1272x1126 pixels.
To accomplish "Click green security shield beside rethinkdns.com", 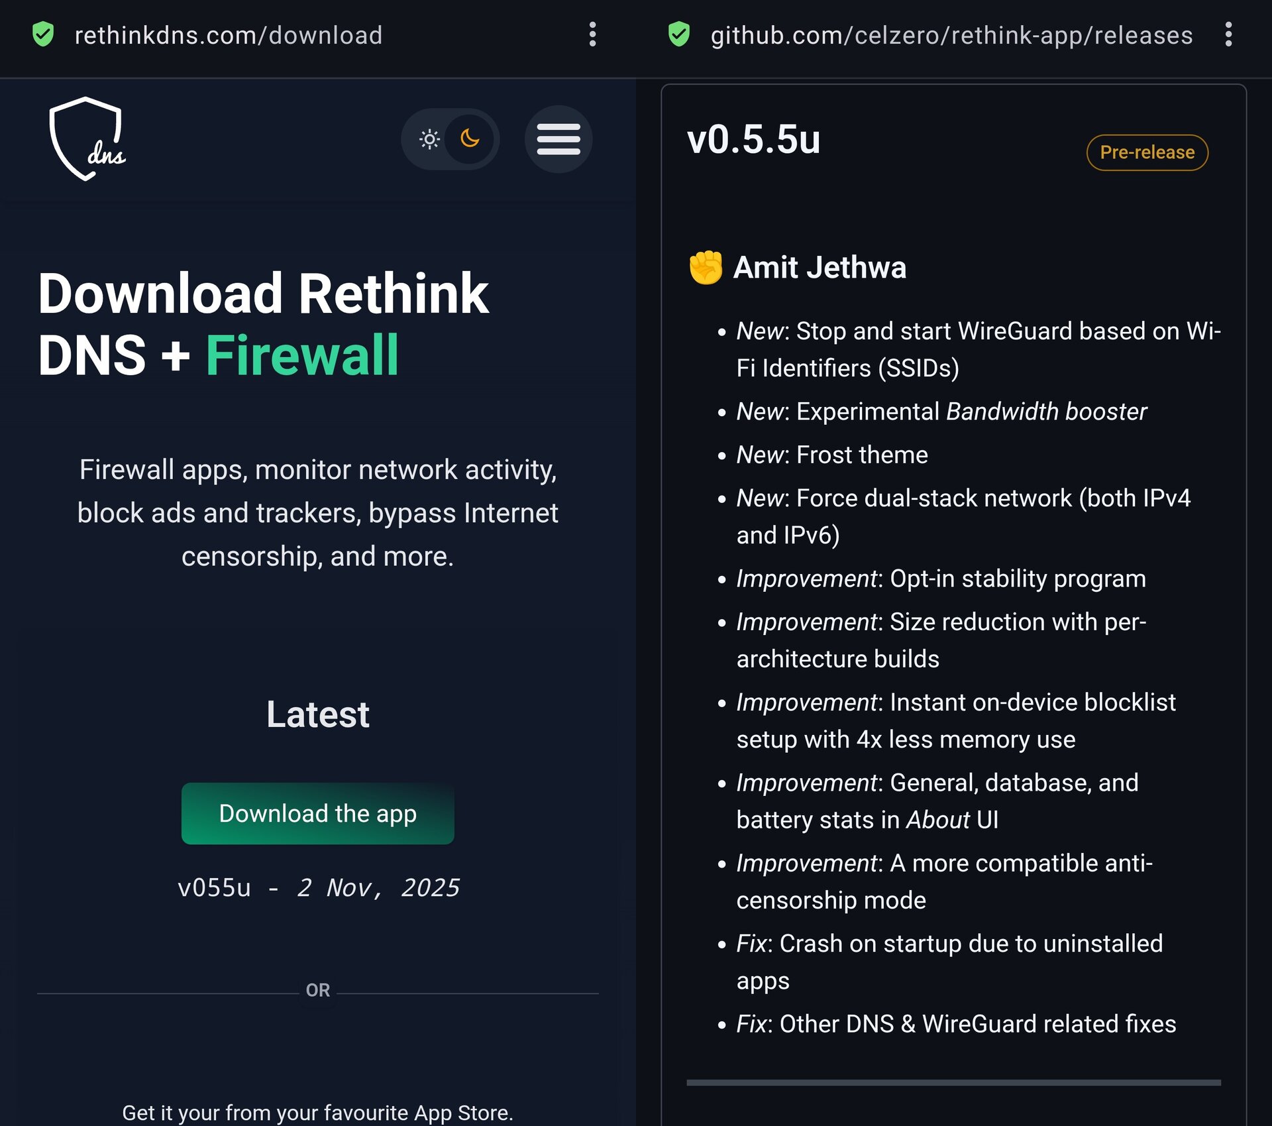I will pos(43,34).
